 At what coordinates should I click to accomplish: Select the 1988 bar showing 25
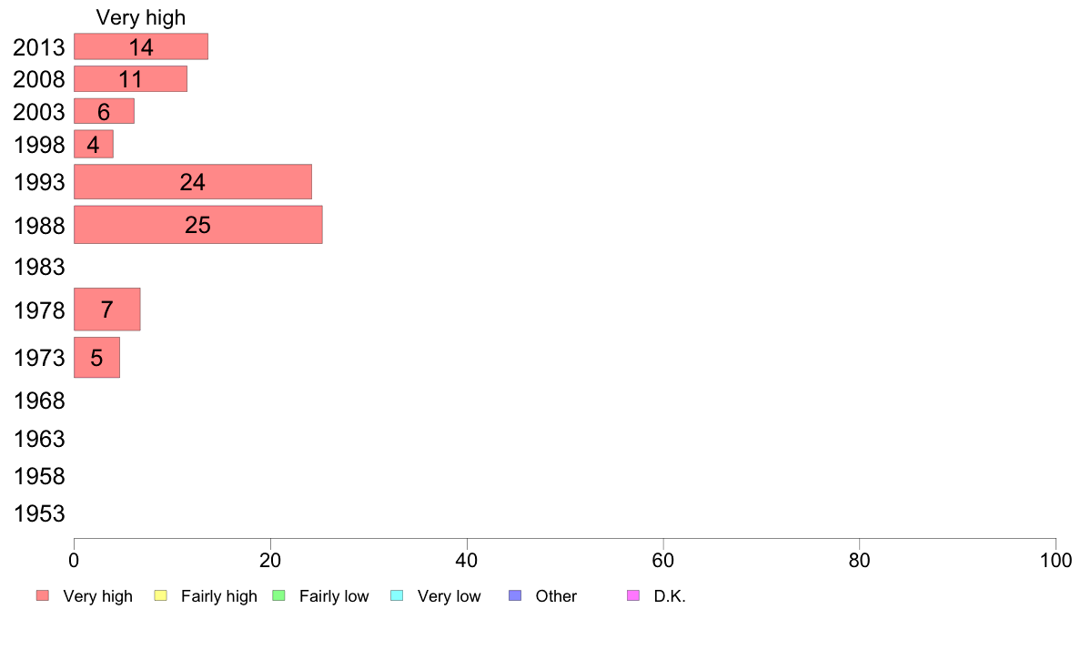pyautogui.click(x=198, y=224)
